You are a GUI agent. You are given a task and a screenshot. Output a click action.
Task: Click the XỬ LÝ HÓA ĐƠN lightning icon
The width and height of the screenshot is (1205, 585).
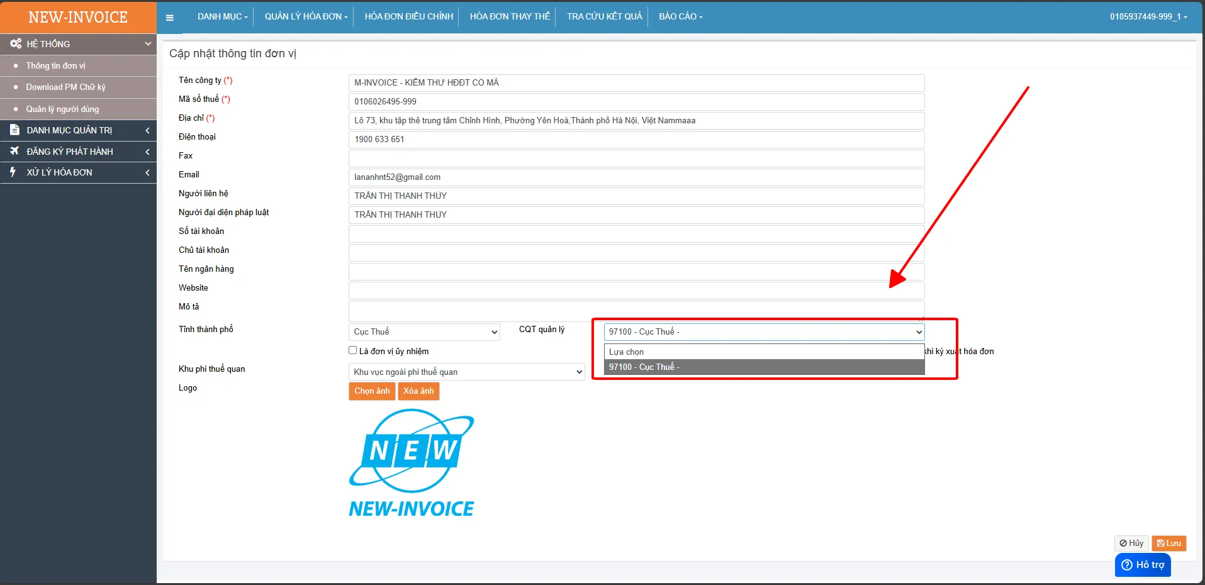[x=13, y=172]
